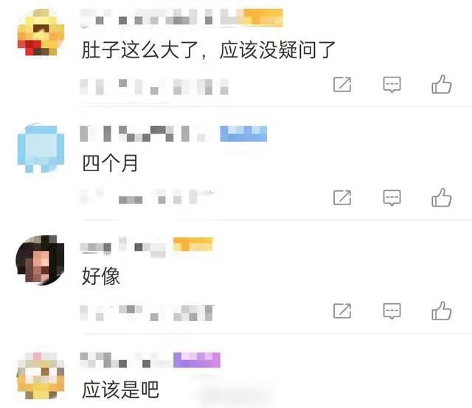Reply to the "好像" comment

392,311
